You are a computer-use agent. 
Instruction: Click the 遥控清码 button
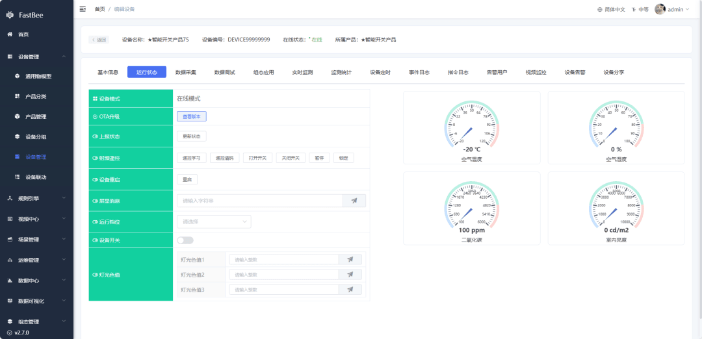(x=225, y=157)
